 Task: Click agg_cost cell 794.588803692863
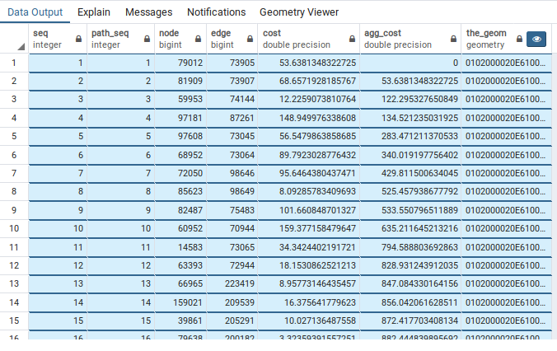(410, 247)
